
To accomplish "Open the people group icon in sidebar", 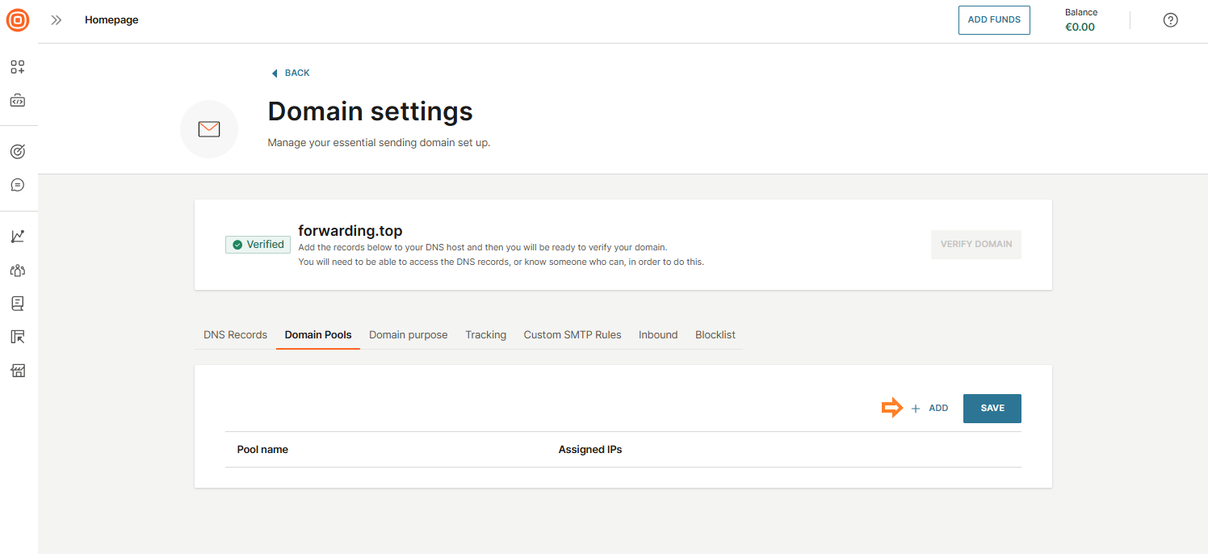I will [18, 271].
